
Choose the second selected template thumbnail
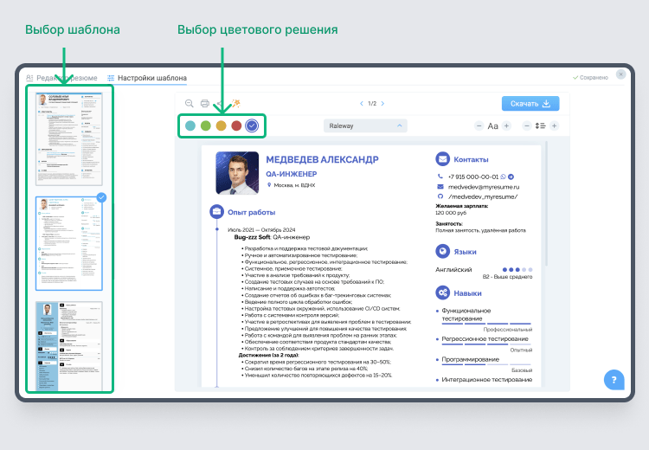pyautogui.click(x=68, y=243)
